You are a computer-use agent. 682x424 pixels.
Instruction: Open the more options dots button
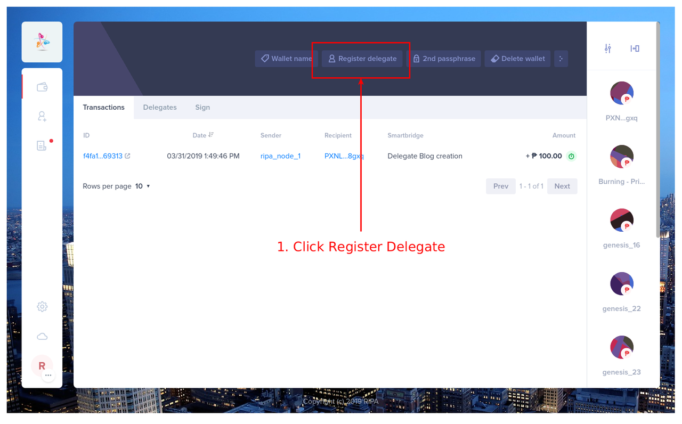click(x=561, y=59)
